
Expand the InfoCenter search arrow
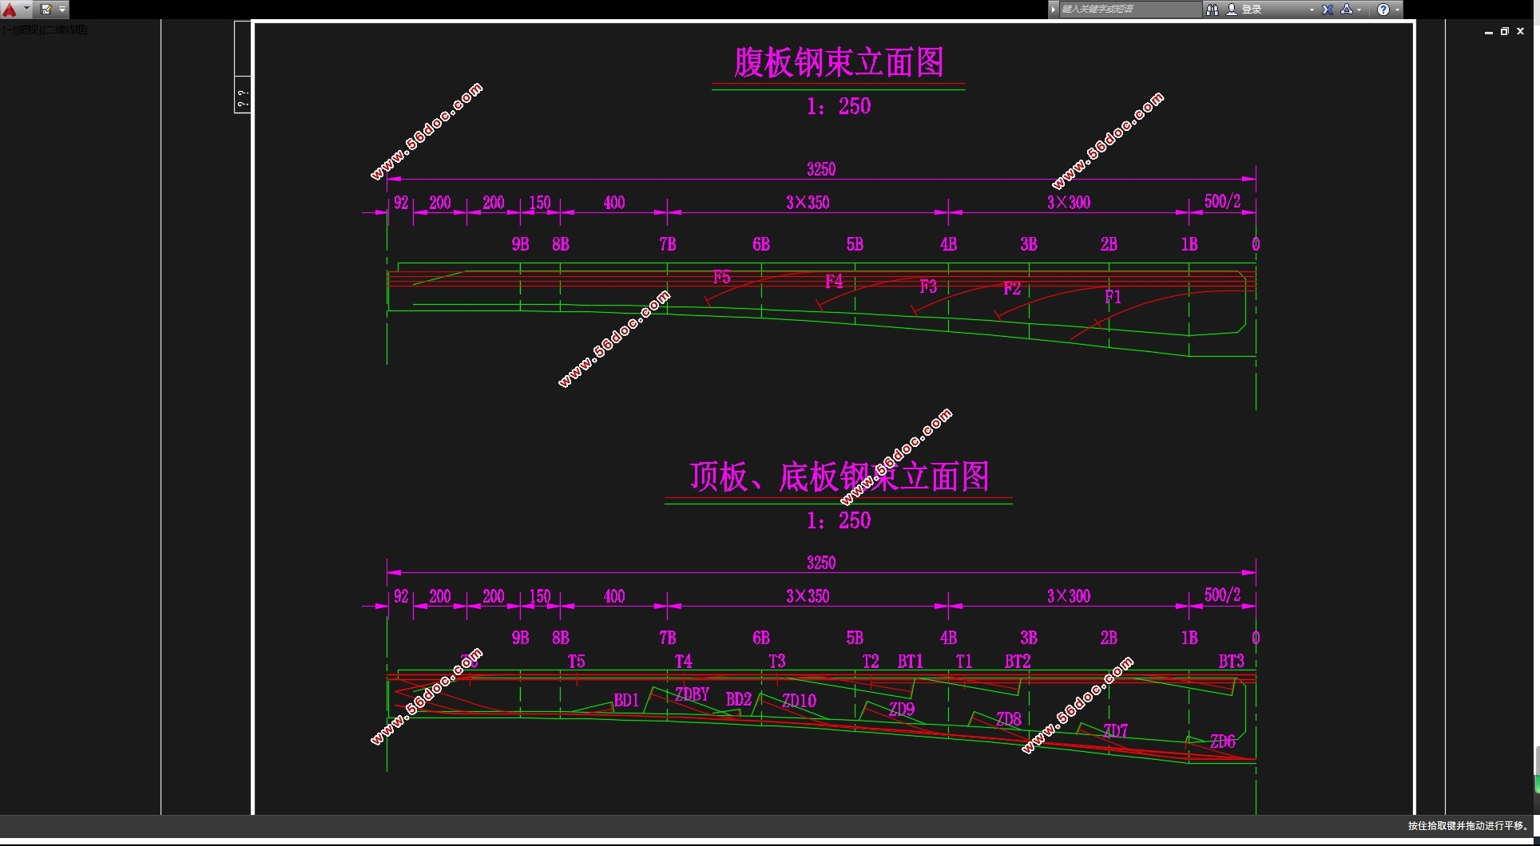(1054, 10)
